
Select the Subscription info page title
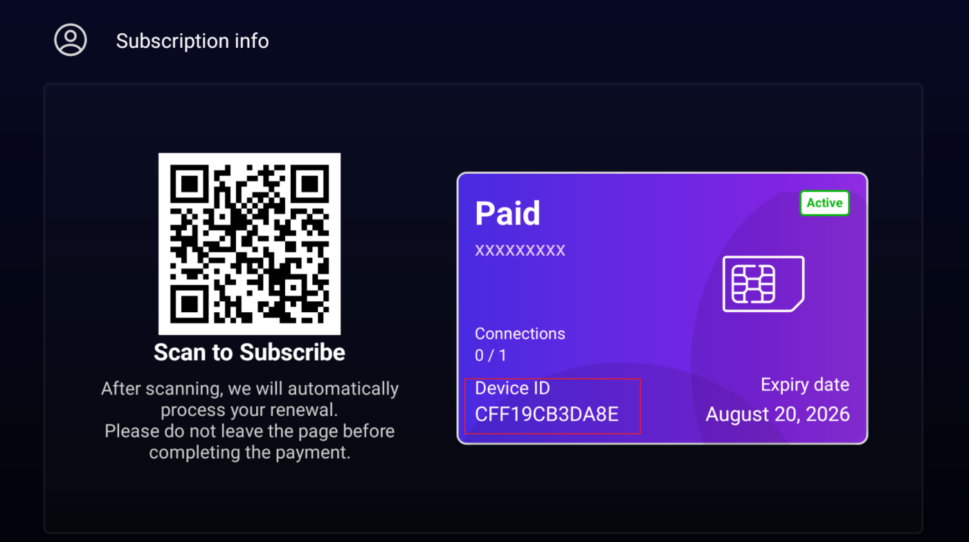tap(192, 41)
